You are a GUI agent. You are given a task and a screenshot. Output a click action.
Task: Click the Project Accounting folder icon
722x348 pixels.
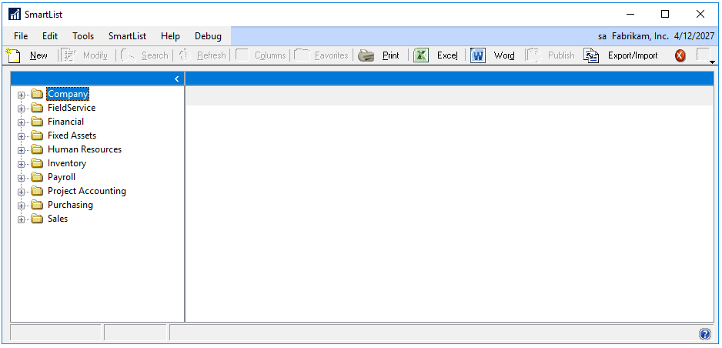click(37, 191)
